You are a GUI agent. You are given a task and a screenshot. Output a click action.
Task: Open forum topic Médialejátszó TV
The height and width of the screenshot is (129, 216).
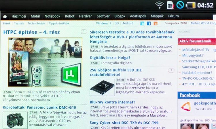pyautogui.click(x=199, y=50)
